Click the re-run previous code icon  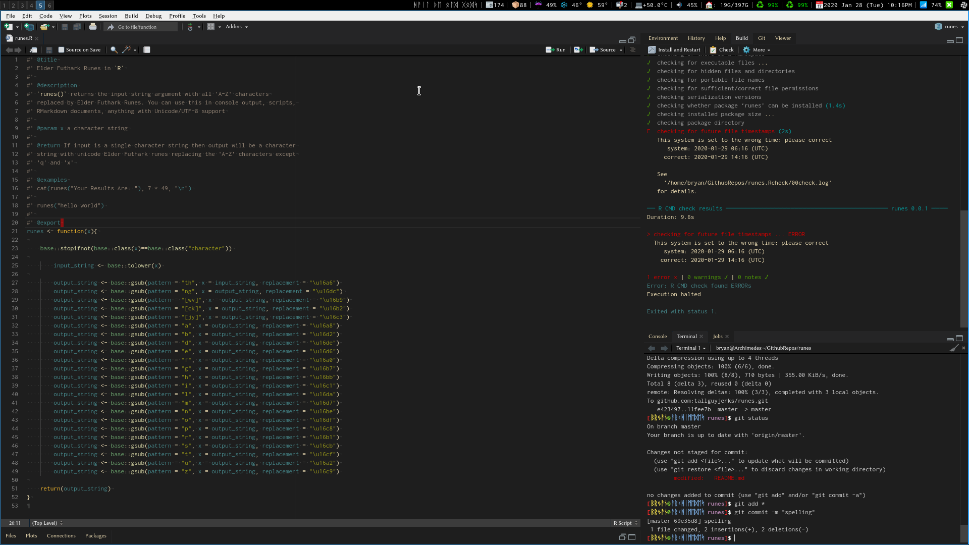pos(578,50)
